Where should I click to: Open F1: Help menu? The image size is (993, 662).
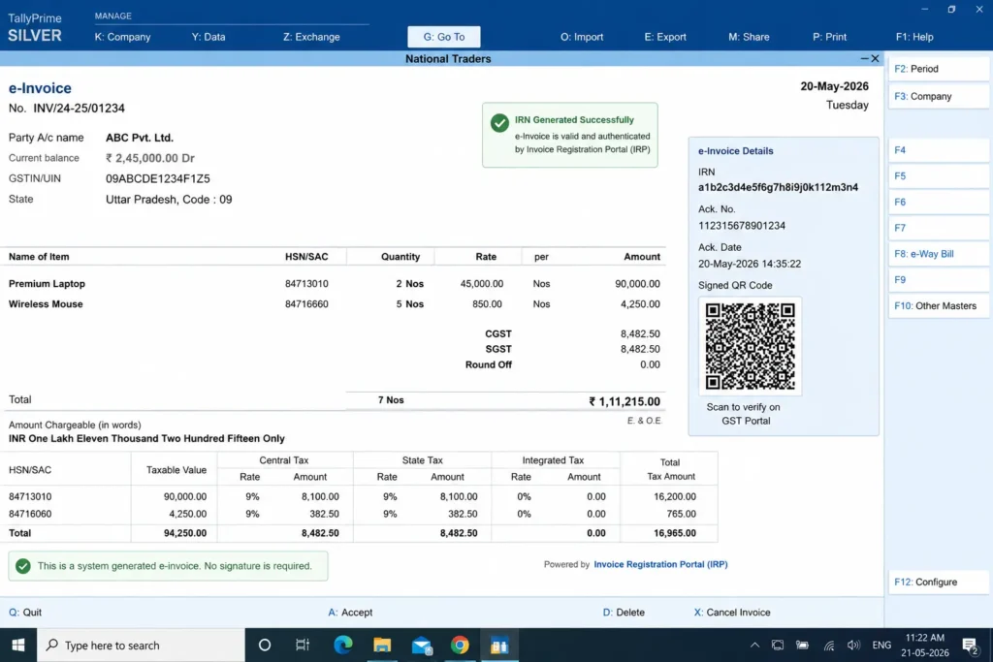pos(914,37)
